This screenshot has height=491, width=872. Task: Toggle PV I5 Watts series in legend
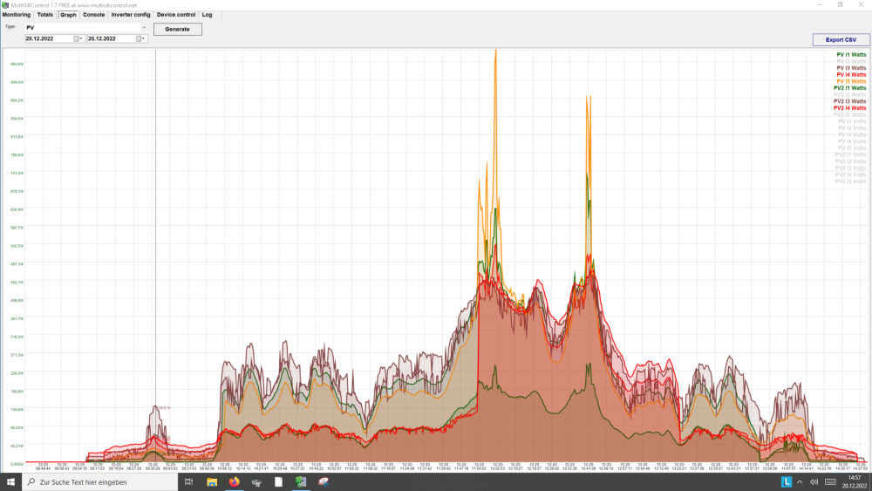coord(851,81)
